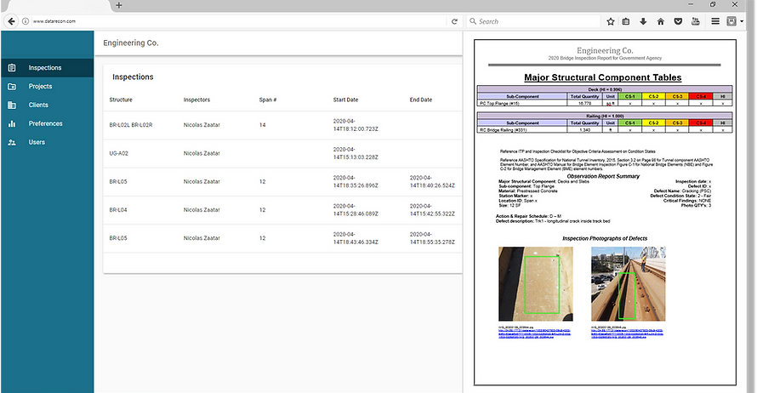The height and width of the screenshot is (393, 757).
Task: Click start date 2020-04-14T15:28:46.089Z
Action: [356, 210]
